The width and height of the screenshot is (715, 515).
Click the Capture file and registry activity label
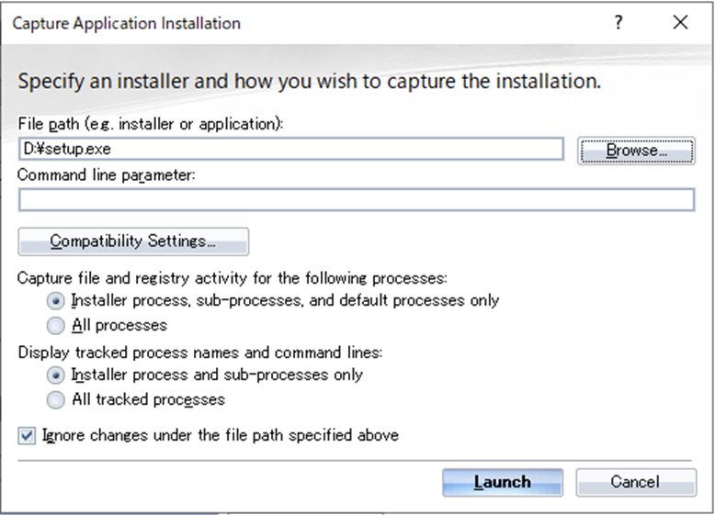click(x=233, y=276)
